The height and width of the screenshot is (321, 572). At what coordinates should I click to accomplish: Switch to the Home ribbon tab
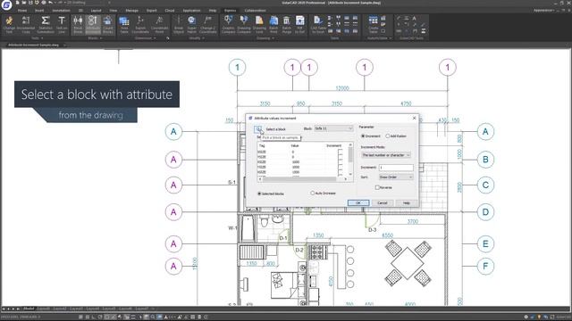[22, 11]
